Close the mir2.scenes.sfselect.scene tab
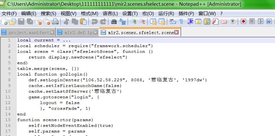 click(176, 32)
